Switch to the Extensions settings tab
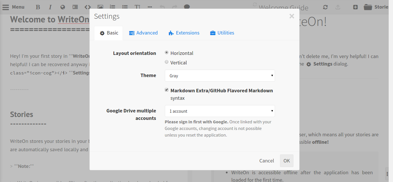Viewport: 393px width, 182px height. pos(184,33)
